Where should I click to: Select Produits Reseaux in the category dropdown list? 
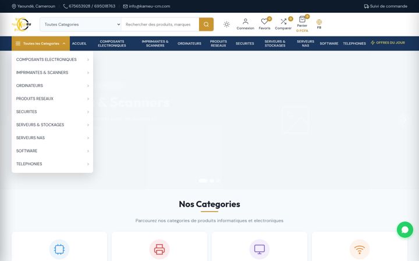tap(52, 99)
